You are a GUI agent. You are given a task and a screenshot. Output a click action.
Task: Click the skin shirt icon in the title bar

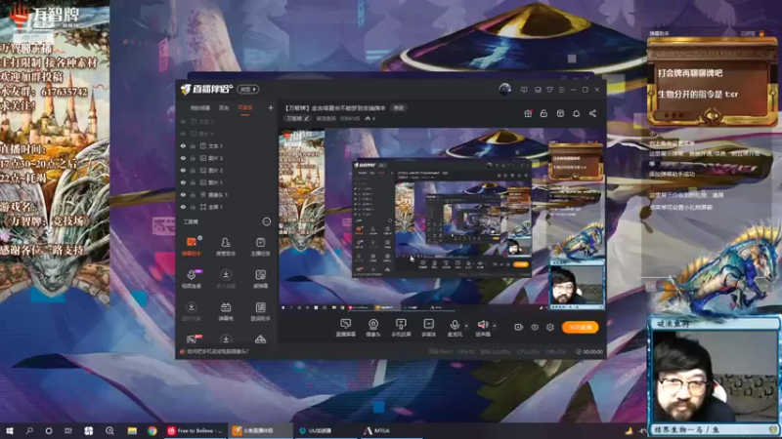tap(549, 90)
